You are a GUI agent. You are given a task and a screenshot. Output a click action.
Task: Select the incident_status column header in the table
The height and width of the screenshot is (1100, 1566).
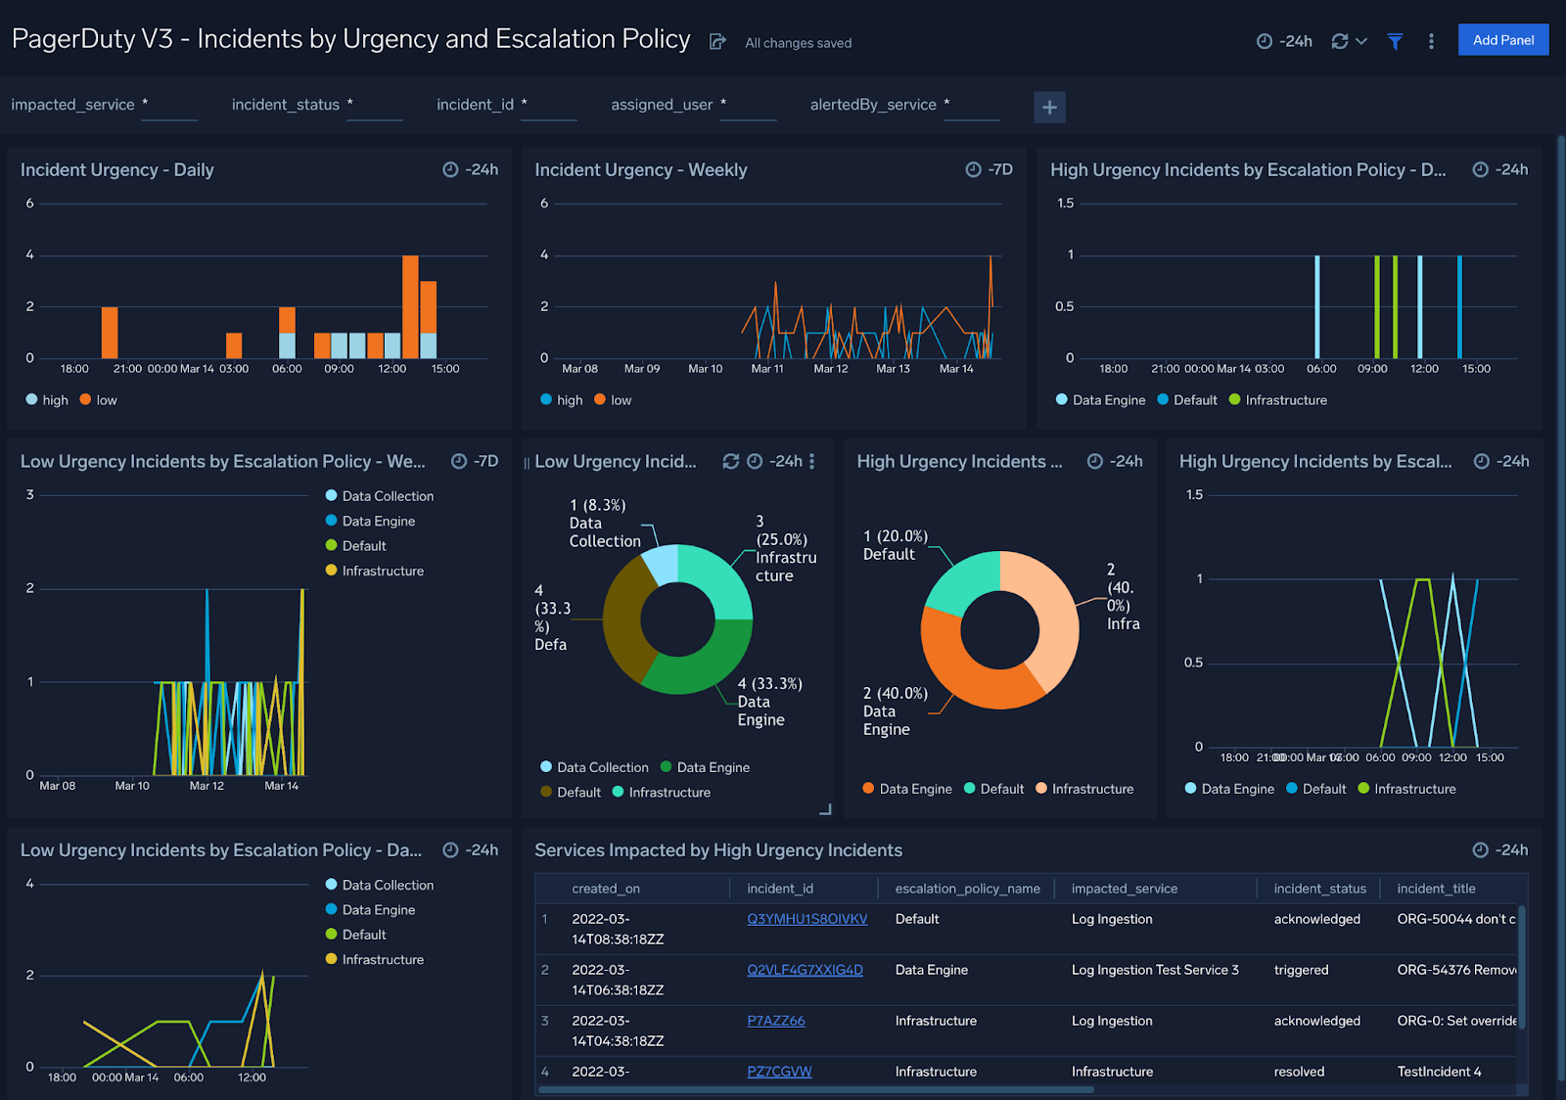click(x=1319, y=888)
